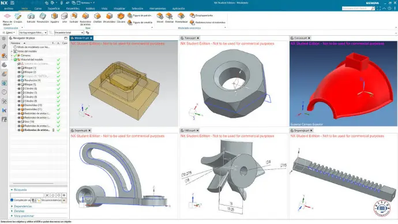Image resolution: width=398 pixels, height=224 pixels.
Task: Click the selection tool icon beside Ensamble total
Action: coord(87,33)
